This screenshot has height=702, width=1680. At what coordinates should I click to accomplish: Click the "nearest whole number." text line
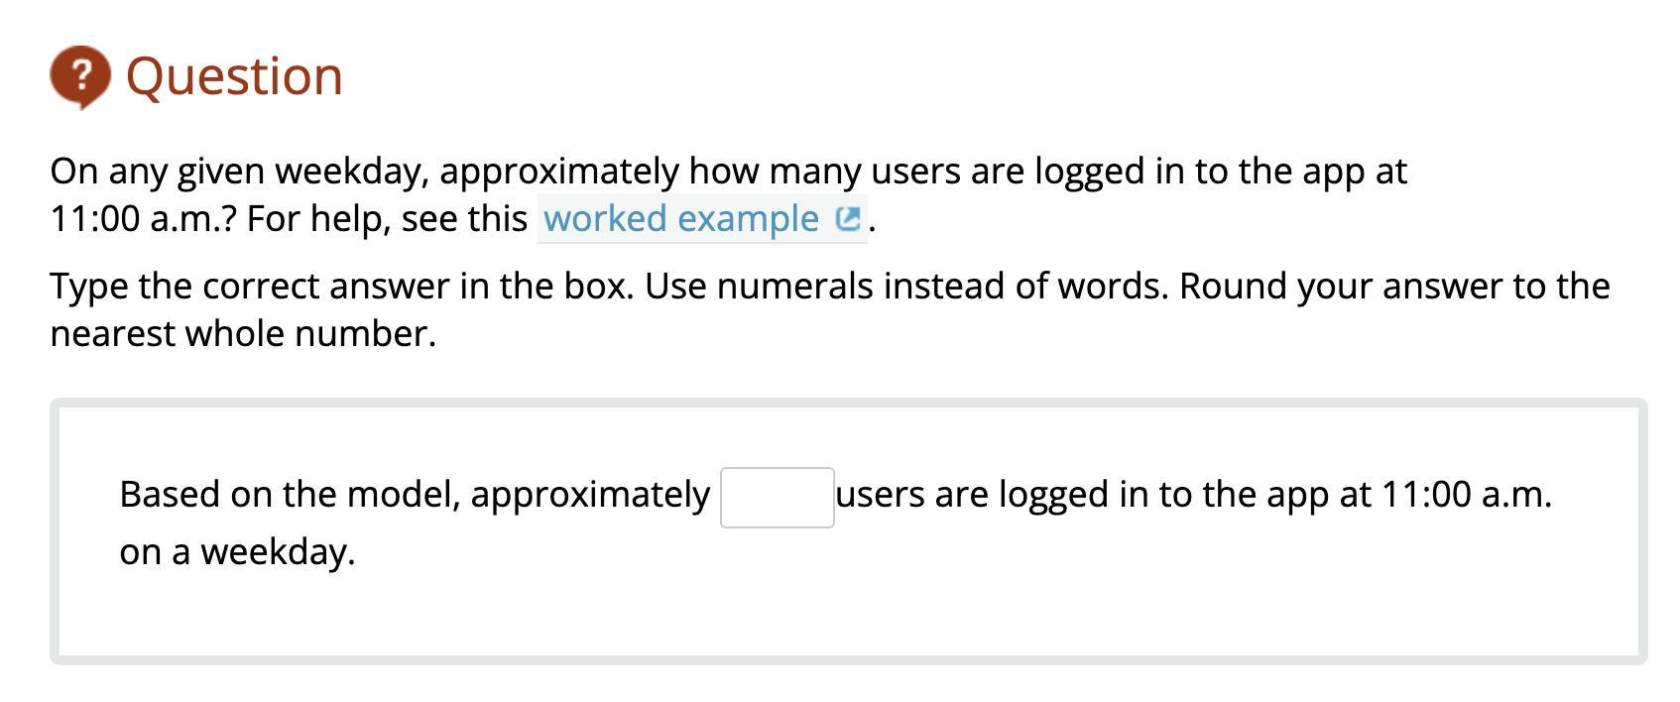pyautogui.click(x=243, y=334)
